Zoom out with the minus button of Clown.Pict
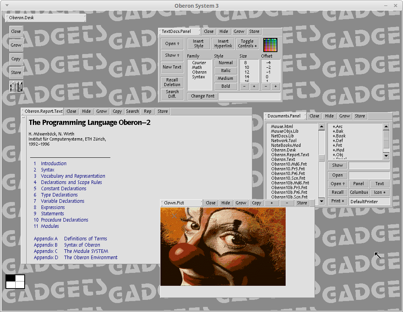 coord(287,203)
